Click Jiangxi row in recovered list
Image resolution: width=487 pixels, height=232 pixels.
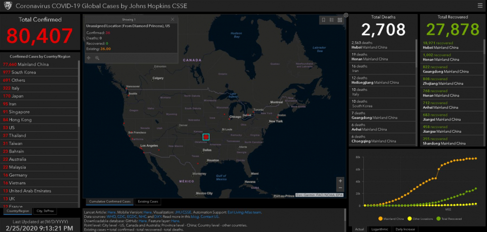tap(452, 117)
